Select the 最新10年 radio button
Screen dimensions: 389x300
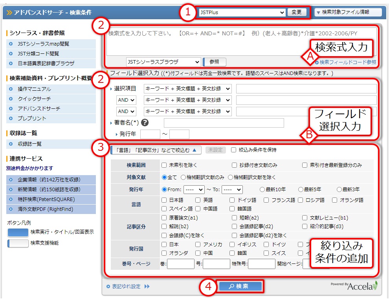(x=262, y=189)
